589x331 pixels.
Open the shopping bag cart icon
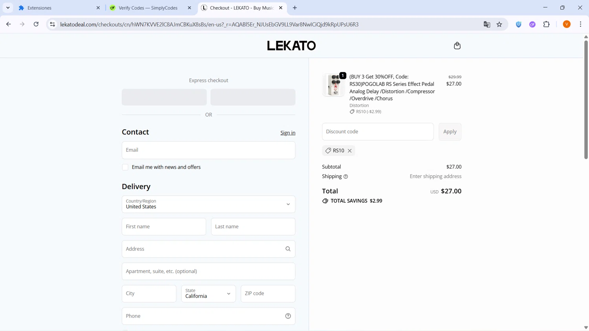pyautogui.click(x=457, y=45)
